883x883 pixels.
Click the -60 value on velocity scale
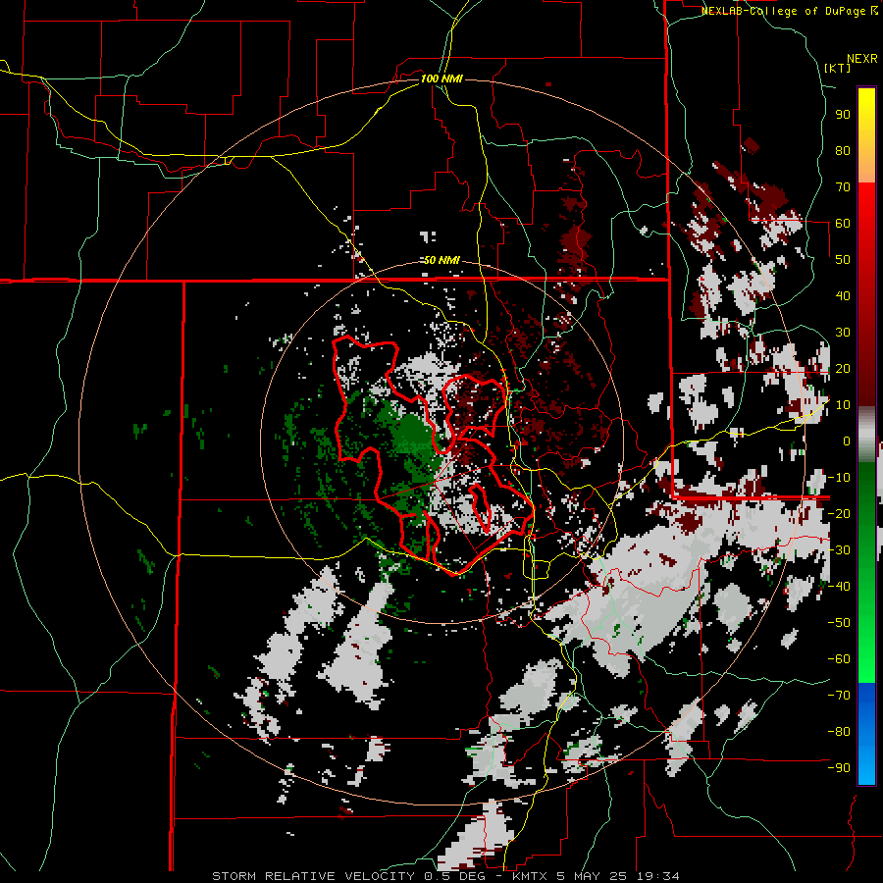pyautogui.click(x=839, y=659)
